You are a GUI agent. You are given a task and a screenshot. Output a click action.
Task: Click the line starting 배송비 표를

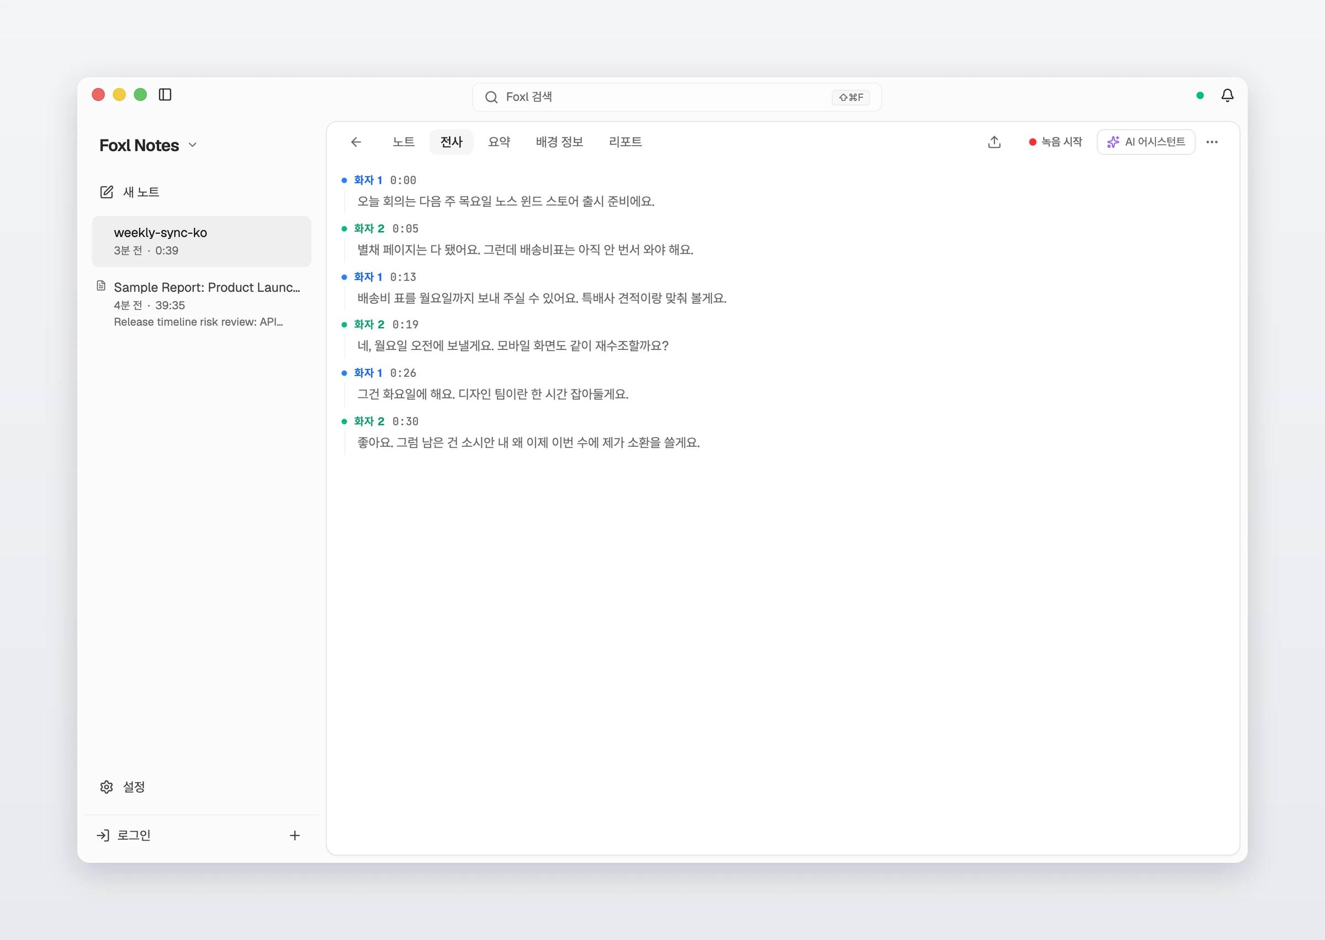tap(542, 298)
